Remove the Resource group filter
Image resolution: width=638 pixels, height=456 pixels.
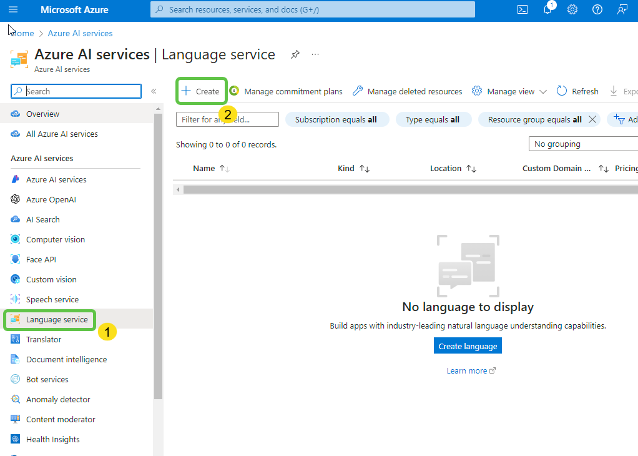[x=592, y=119]
